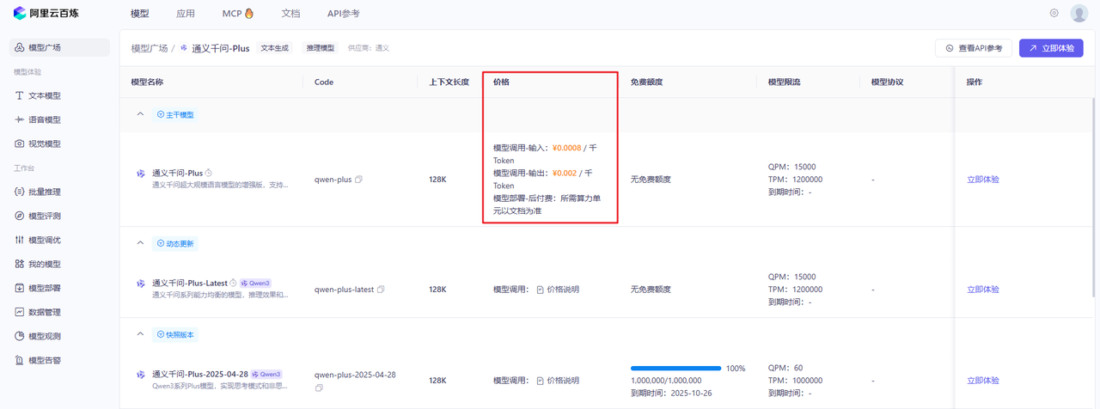This screenshot has height=409, width=1100.
Task: Click the 模型限流 column header
Action: (x=785, y=82)
